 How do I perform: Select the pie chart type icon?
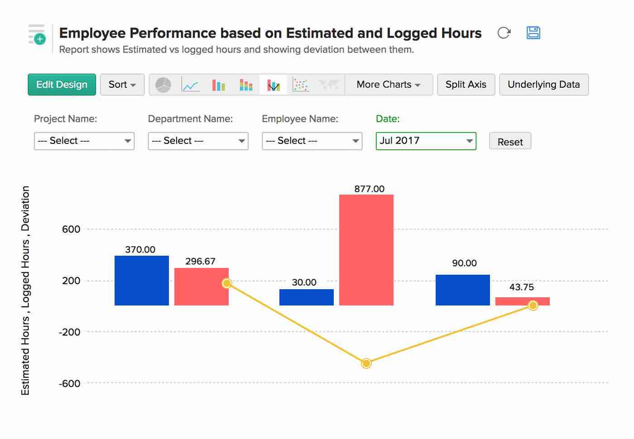click(163, 84)
